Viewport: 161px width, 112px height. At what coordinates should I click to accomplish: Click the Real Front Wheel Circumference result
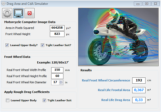139,80
